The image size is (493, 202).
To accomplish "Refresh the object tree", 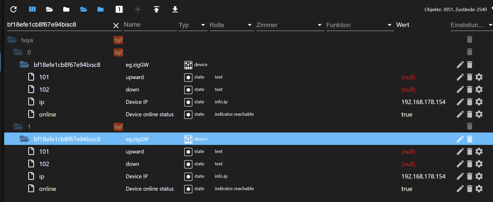I will [x=13, y=10].
